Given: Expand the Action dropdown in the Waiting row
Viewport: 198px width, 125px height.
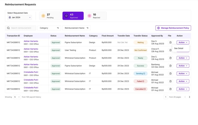Looking at the screenshot, I should click(x=183, y=42).
